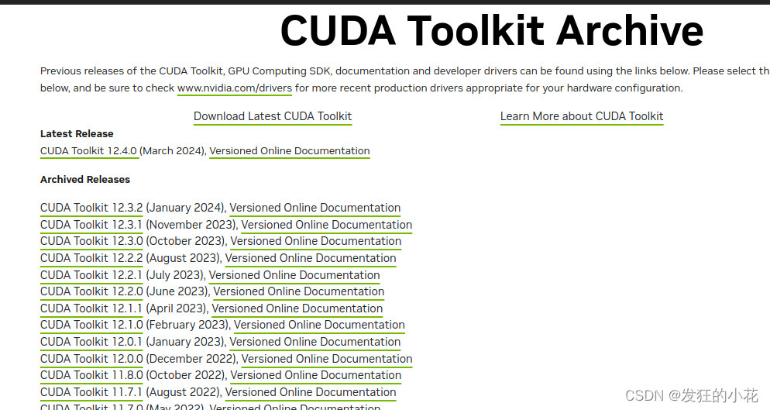This screenshot has width=770, height=410.
Task: Open documentation for February 2023 release
Action: (x=319, y=325)
